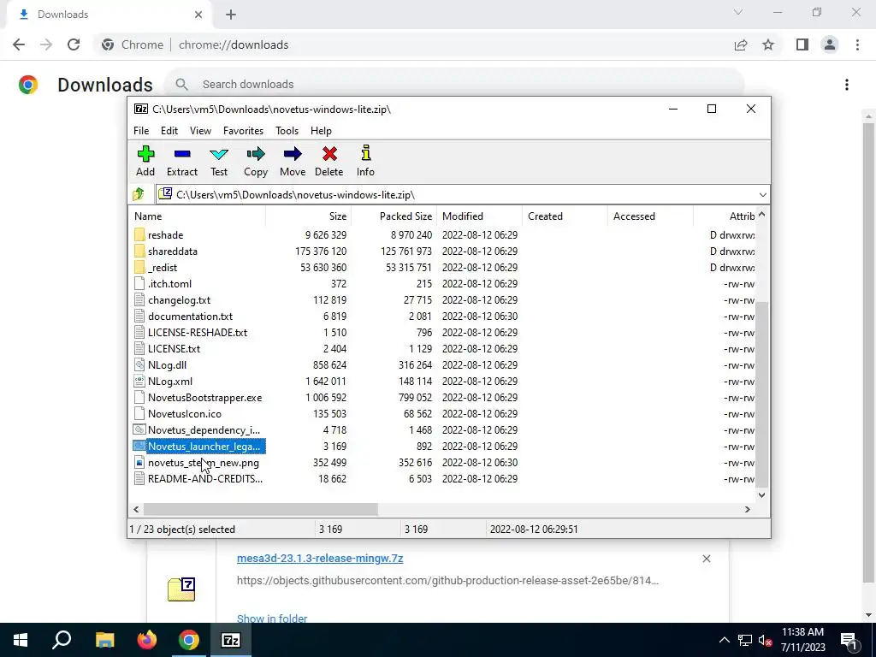
Task: Open the View menu in 7-Zip
Action: (x=200, y=131)
